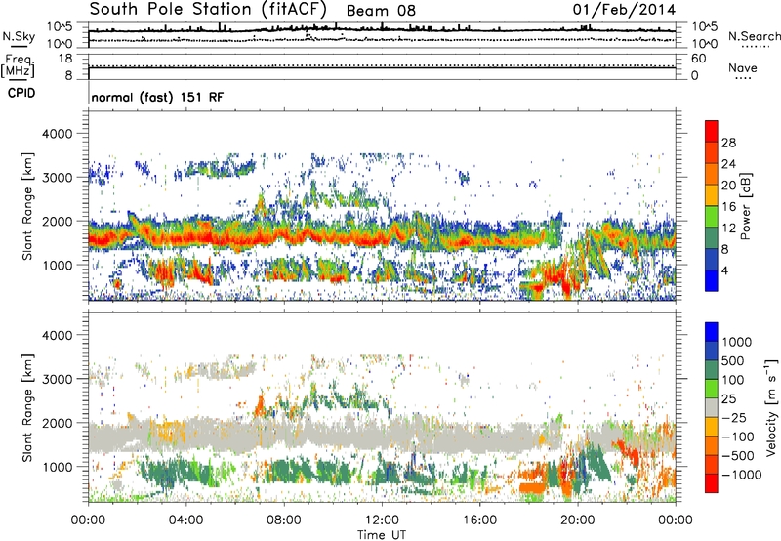
Task: Select the 4 tick on Power colorbar
Action: (x=724, y=270)
